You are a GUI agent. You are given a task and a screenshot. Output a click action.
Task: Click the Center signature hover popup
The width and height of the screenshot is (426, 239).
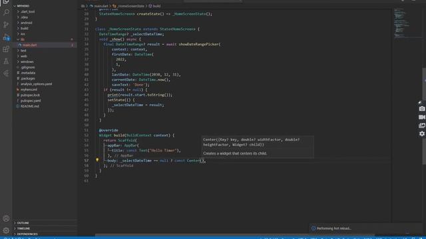[x=258, y=147]
